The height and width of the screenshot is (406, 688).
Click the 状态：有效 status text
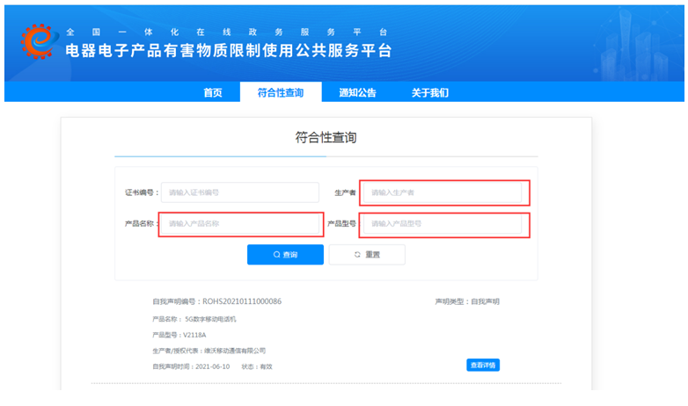257,366
